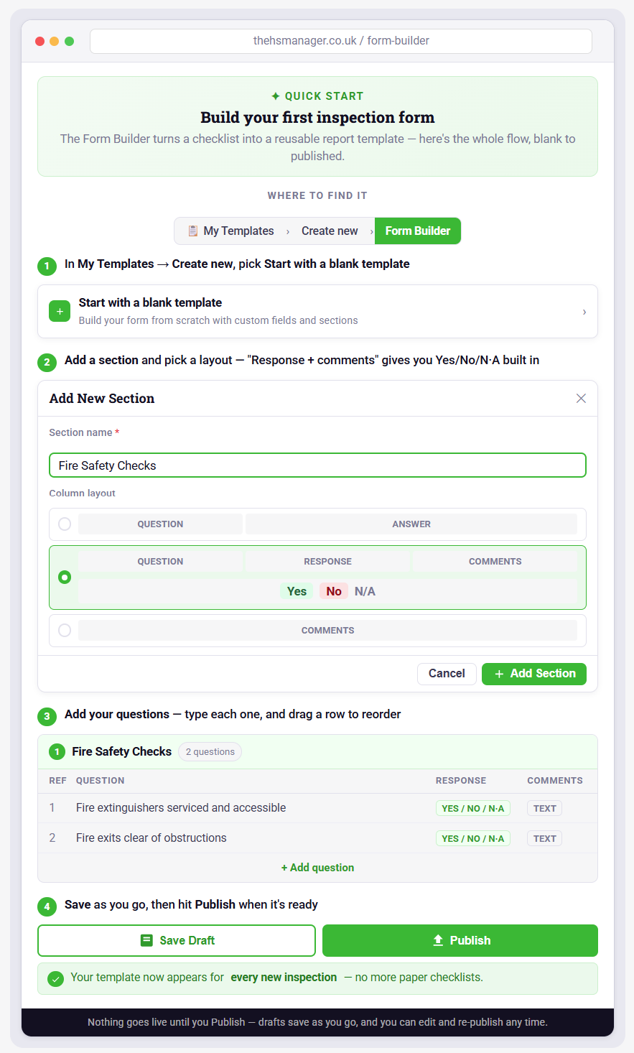Click the ANSWER column in the first layout

[411, 524]
